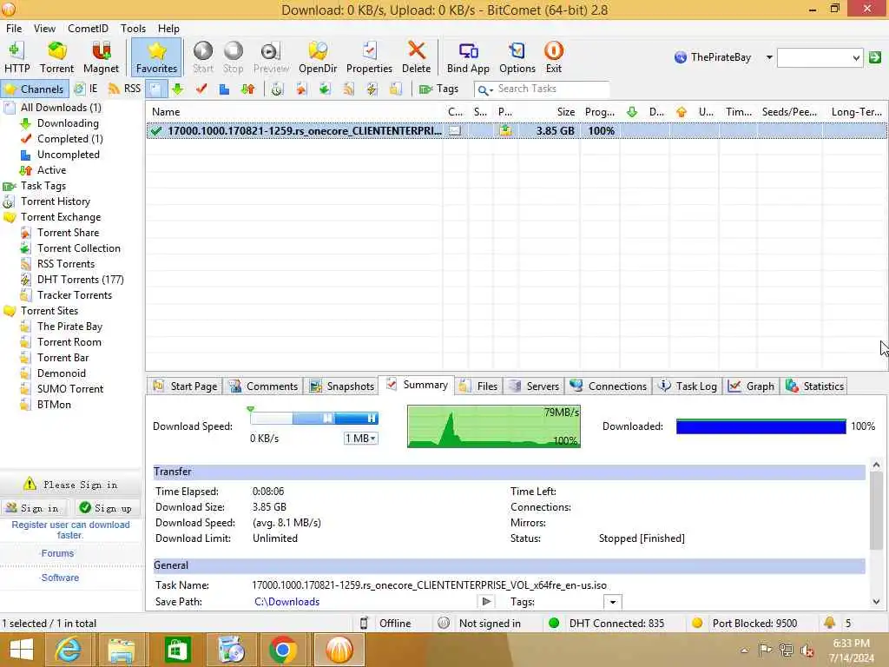
Task: Sort tasks by the Name column header
Action: point(293,112)
